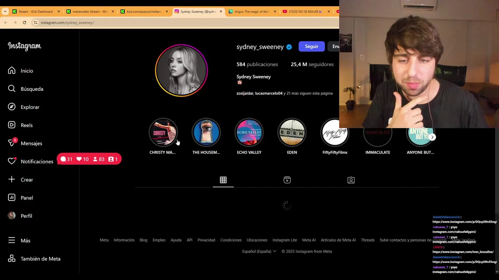Close the Imgur browser tab
Viewport: 499px width, 280px height.
[x=274, y=11]
